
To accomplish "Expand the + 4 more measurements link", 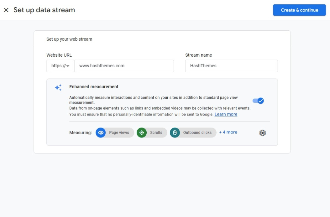I will [228, 132].
